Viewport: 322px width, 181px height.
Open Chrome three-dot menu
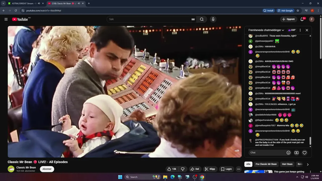[318, 11]
